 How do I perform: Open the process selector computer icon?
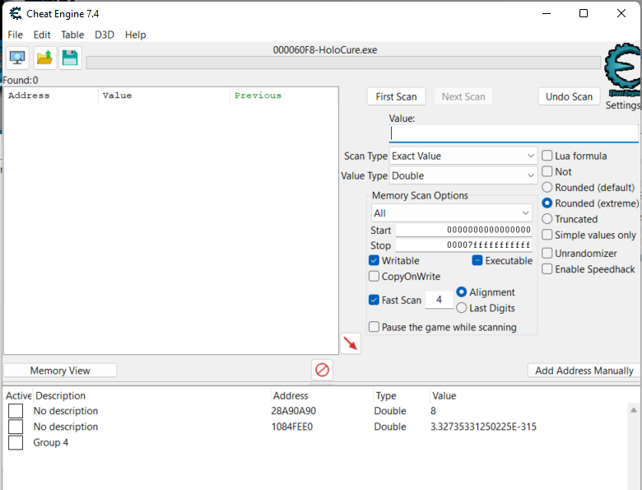pyautogui.click(x=17, y=58)
